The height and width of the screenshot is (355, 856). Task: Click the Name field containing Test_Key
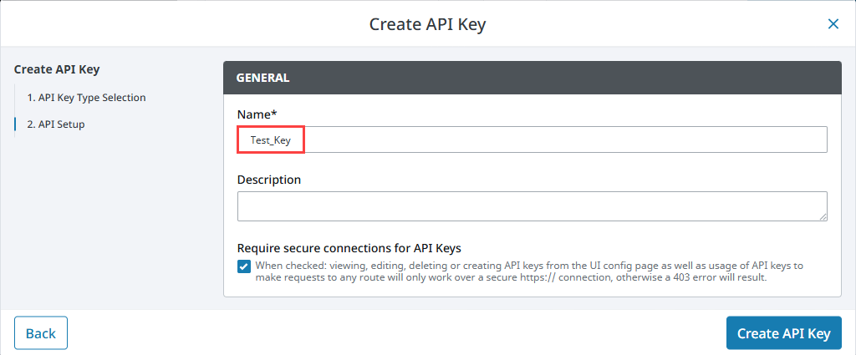coord(532,140)
